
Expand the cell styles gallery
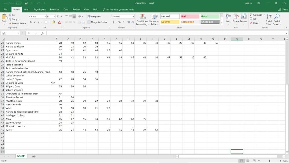[x=222, y=23]
